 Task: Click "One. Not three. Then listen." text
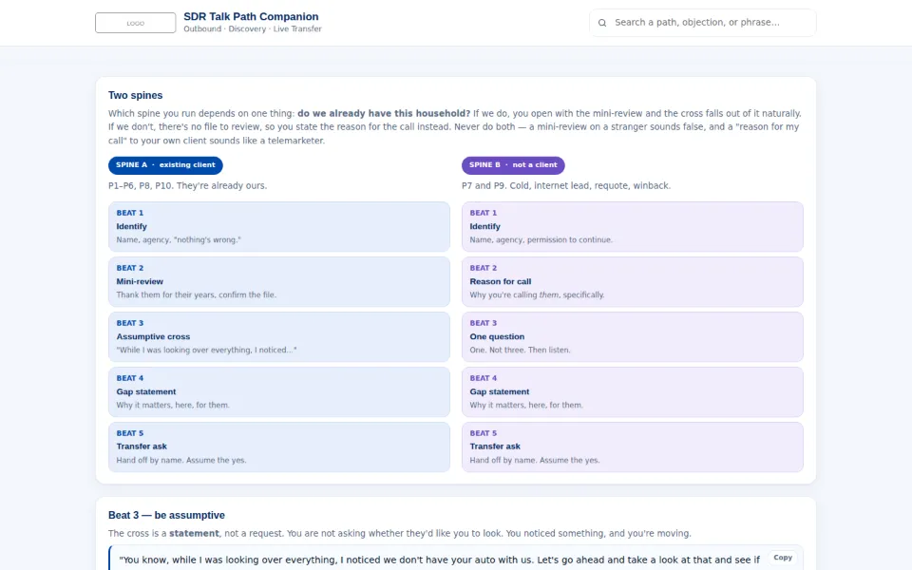point(520,351)
